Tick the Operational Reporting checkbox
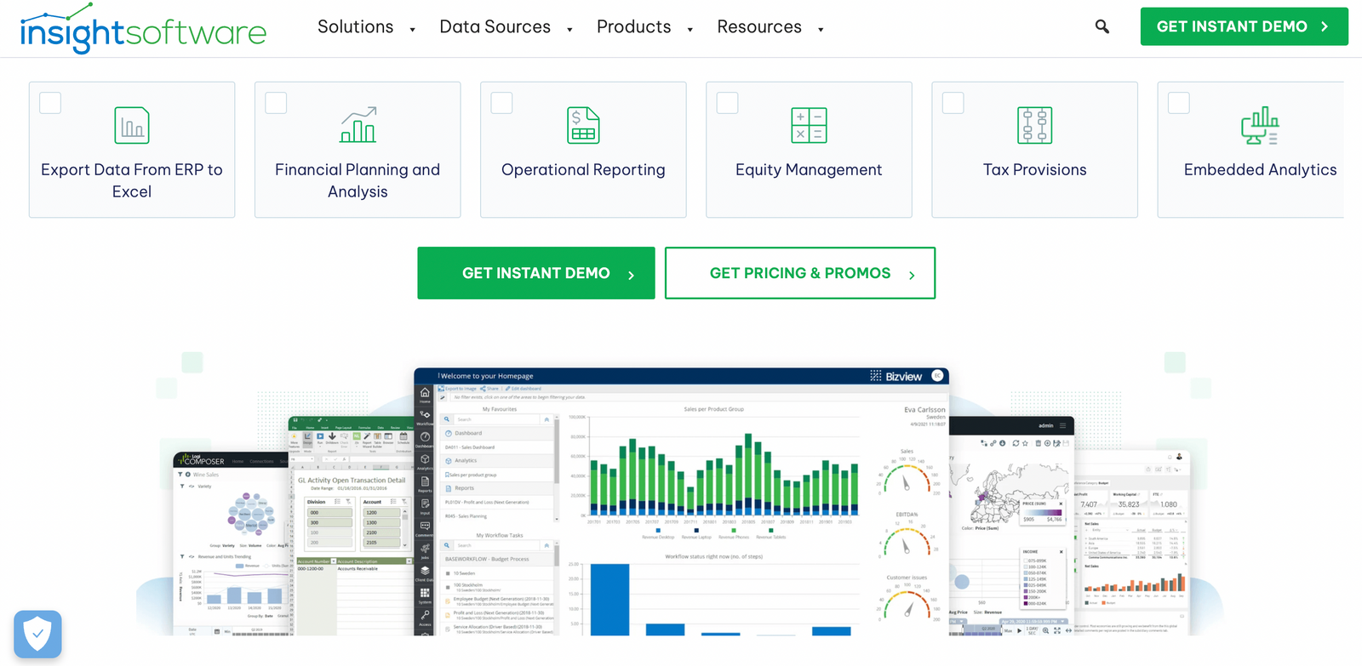 [502, 103]
